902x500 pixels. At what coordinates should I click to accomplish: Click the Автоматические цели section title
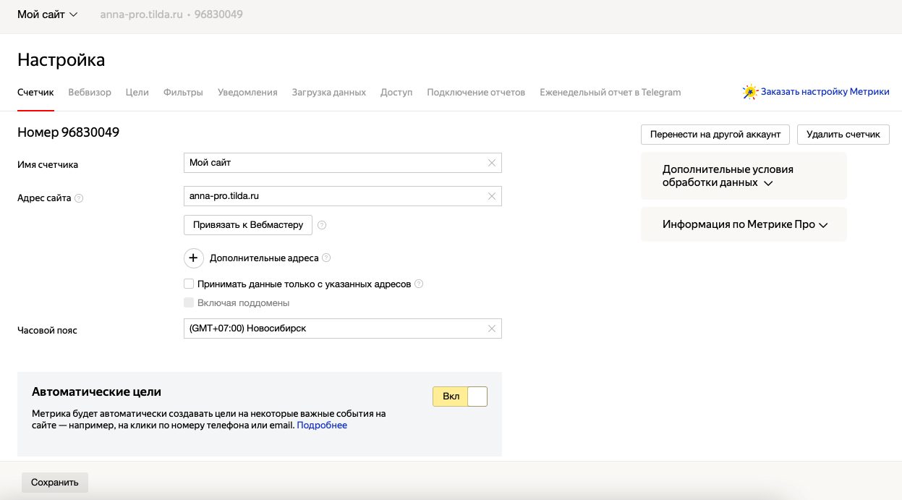[96, 391]
